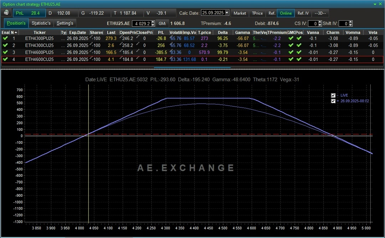
Task: Uncheck the LIVE chart series checkbox
Action: [333, 95]
